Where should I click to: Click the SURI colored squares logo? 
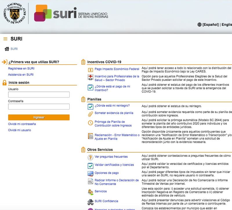43,13
